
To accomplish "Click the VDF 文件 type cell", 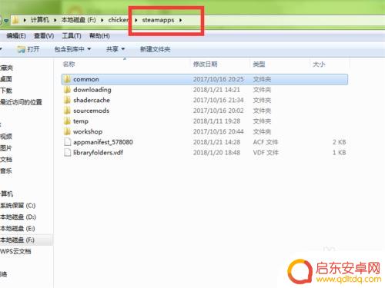I will click(x=266, y=153).
